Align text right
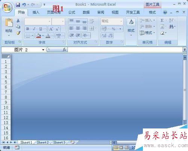Screen dimensions: 188x151 coord(84,29)
